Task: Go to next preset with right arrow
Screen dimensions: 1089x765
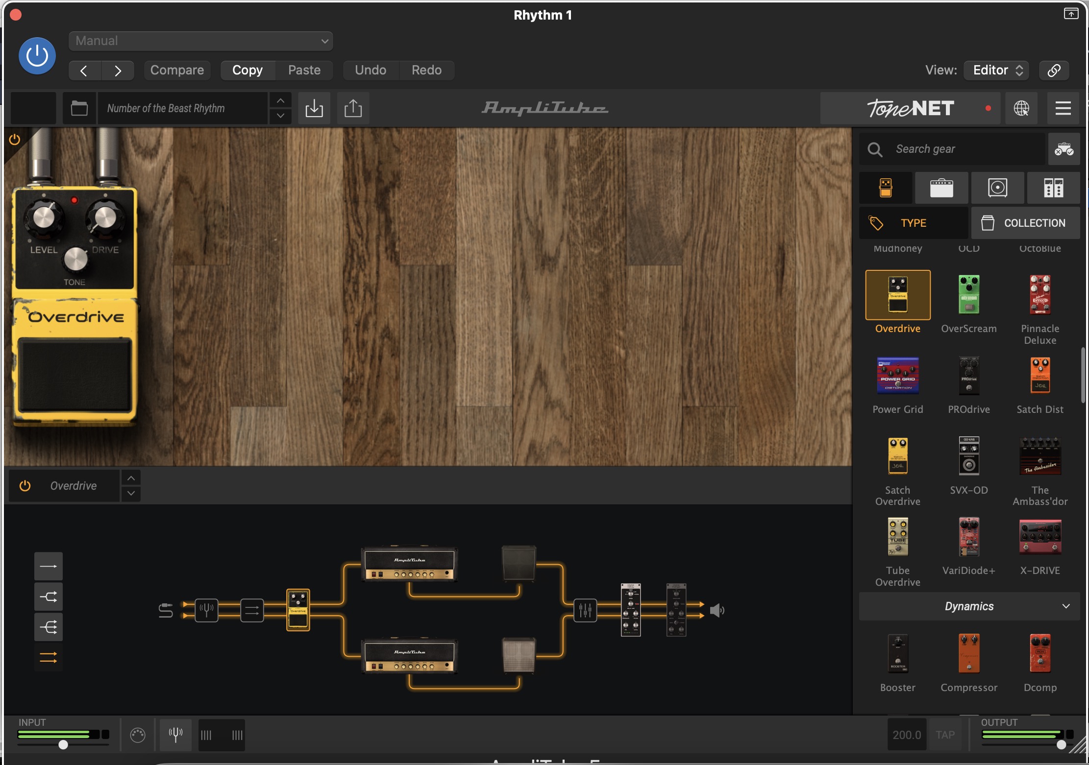Action: tap(118, 71)
